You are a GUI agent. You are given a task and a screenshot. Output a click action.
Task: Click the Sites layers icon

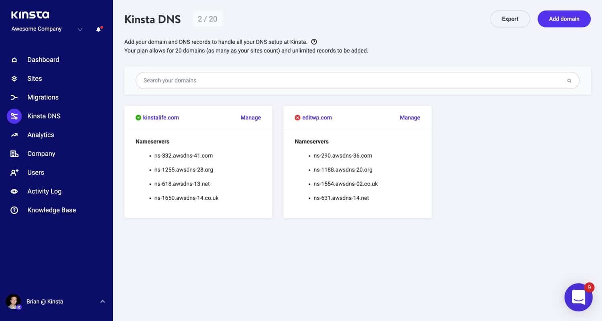(x=14, y=79)
